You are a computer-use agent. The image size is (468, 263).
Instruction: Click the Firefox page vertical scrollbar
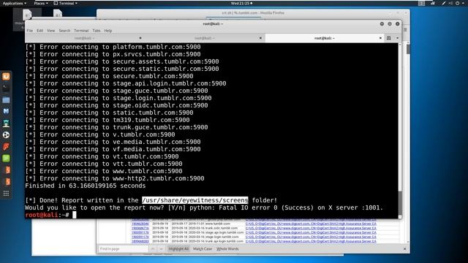click(408, 143)
